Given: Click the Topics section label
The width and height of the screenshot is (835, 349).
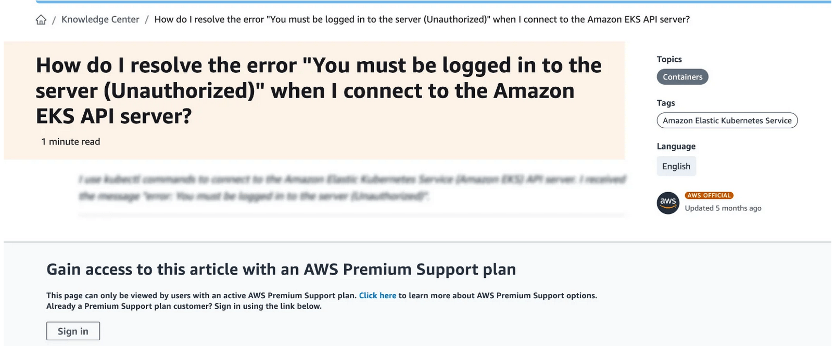Looking at the screenshot, I should [x=669, y=59].
